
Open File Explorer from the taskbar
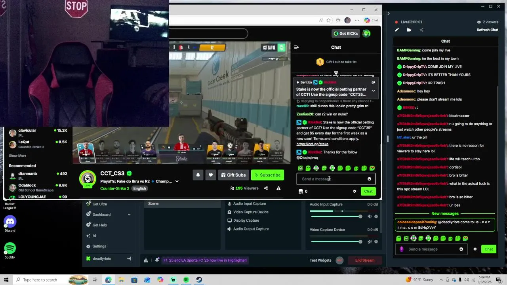(x=121, y=280)
